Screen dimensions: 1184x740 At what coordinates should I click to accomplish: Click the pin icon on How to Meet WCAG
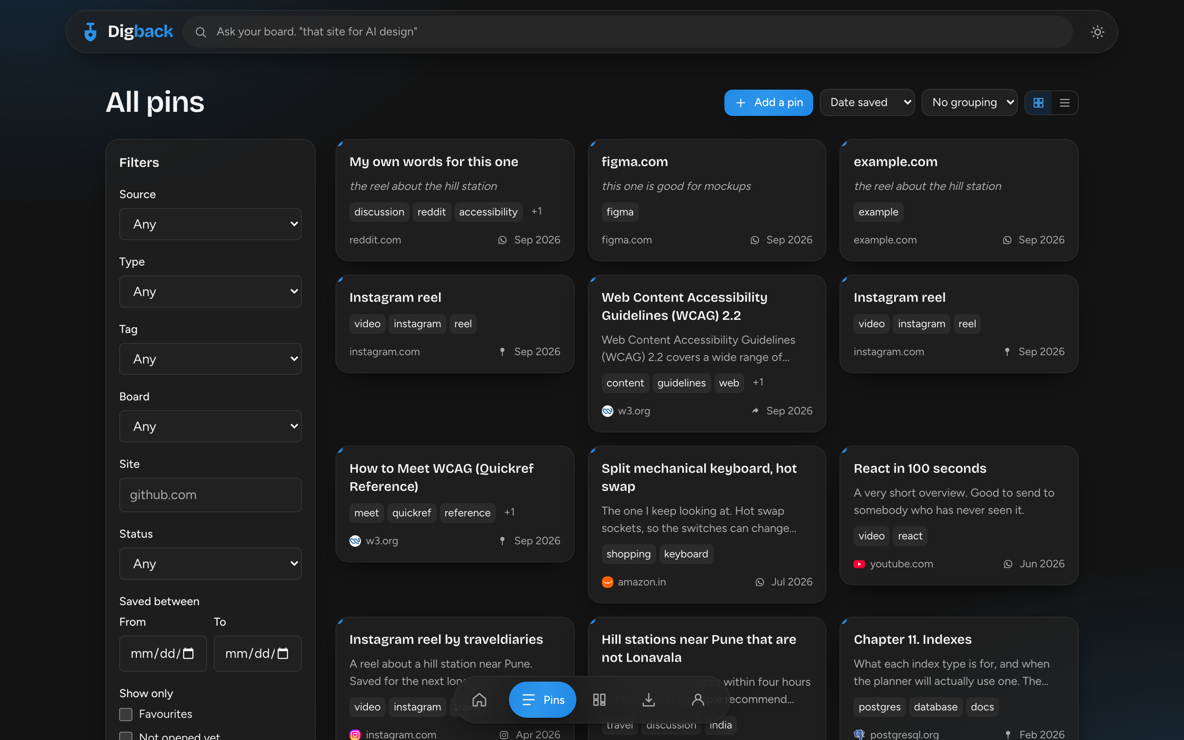[x=502, y=541]
